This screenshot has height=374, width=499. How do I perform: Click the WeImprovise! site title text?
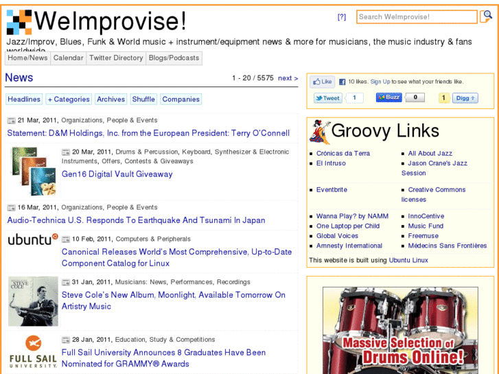click(110, 21)
